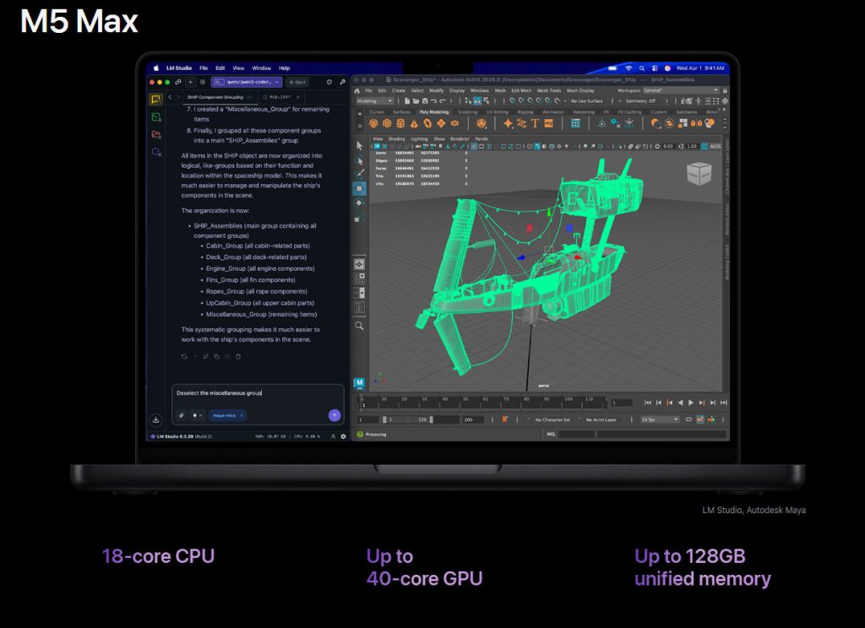Expand the Modeling menu set dropdown

[x=373, y=100]
